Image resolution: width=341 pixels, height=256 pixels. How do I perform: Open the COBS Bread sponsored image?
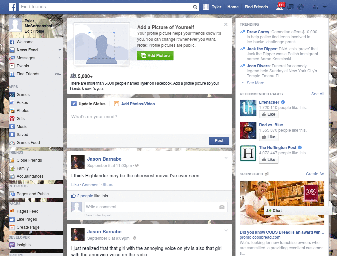coord(282,203)
